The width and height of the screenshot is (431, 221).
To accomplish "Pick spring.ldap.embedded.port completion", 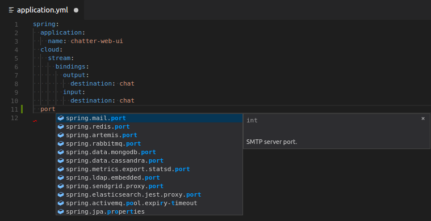I will (x=149, y=178).
